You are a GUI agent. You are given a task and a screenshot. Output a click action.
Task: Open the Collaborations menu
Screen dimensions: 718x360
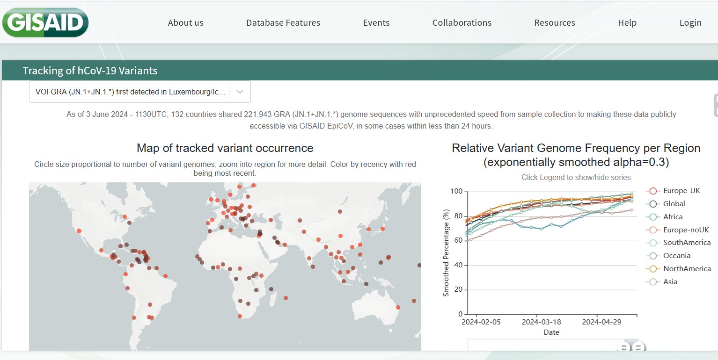tap(462, 23)
